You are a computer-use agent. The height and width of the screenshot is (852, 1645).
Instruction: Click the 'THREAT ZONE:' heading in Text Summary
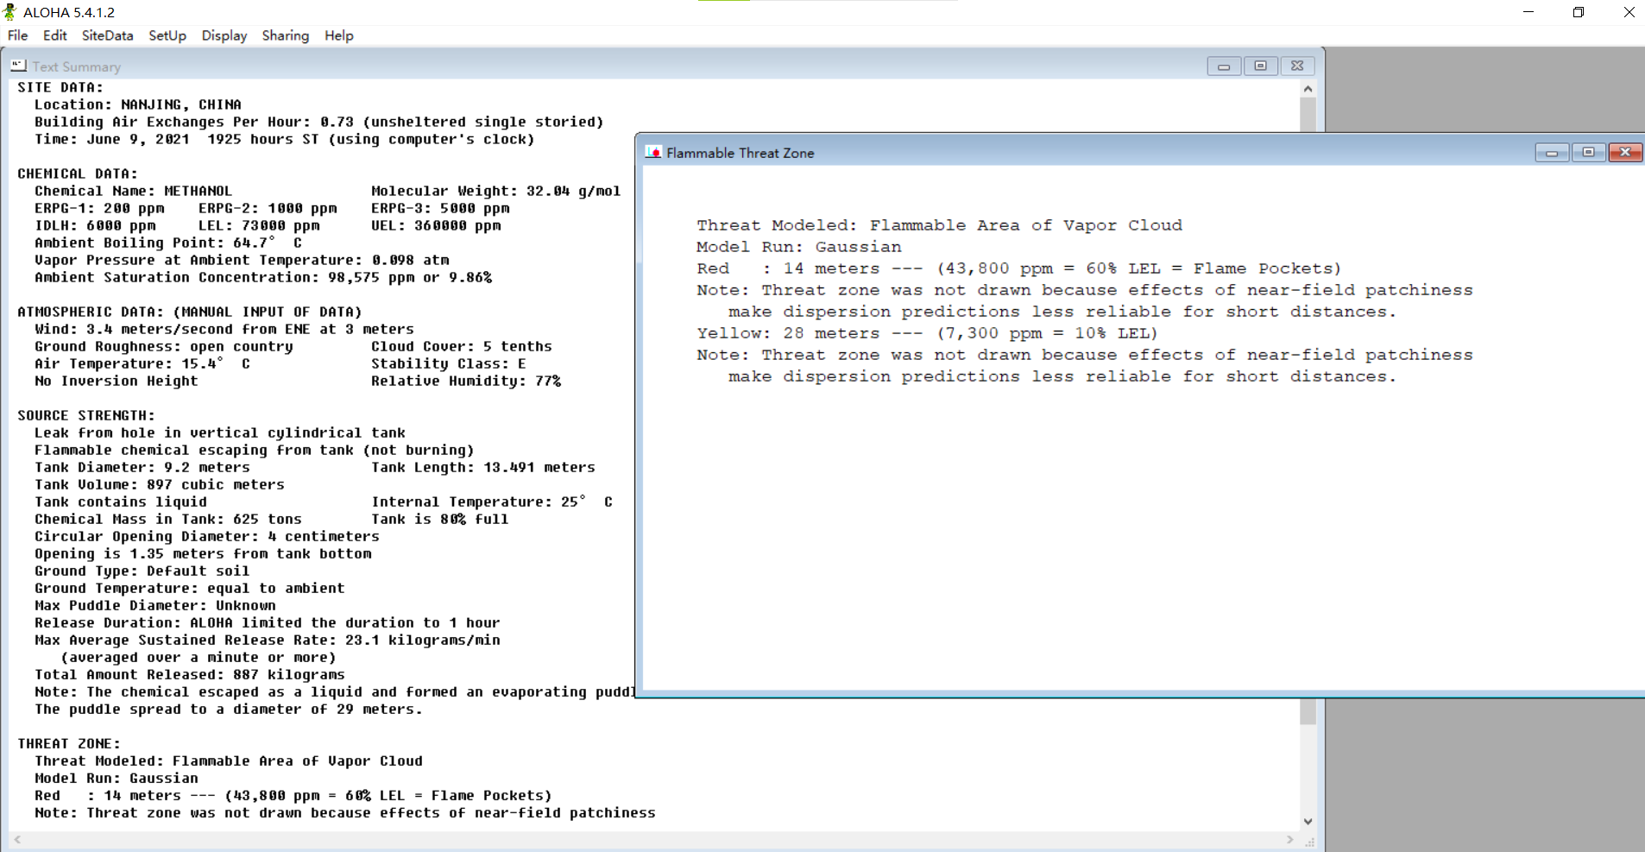[69, 743]
